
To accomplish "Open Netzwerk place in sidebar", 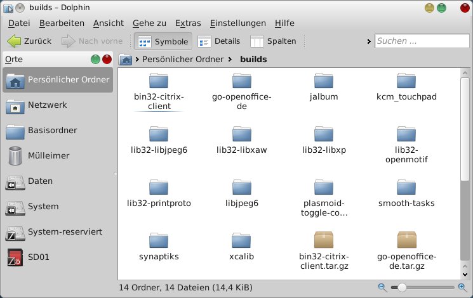I will (x=58, y=105).
